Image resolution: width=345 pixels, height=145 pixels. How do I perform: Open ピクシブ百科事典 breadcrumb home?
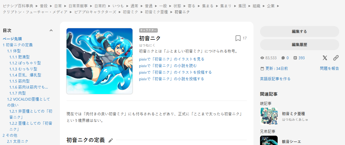pyautogui.click(x=18, y=5)
